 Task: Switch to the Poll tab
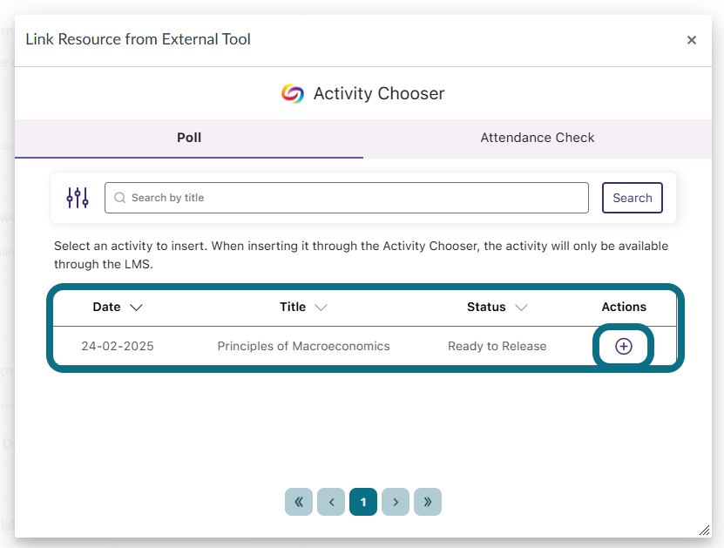(x=189, y=138)
